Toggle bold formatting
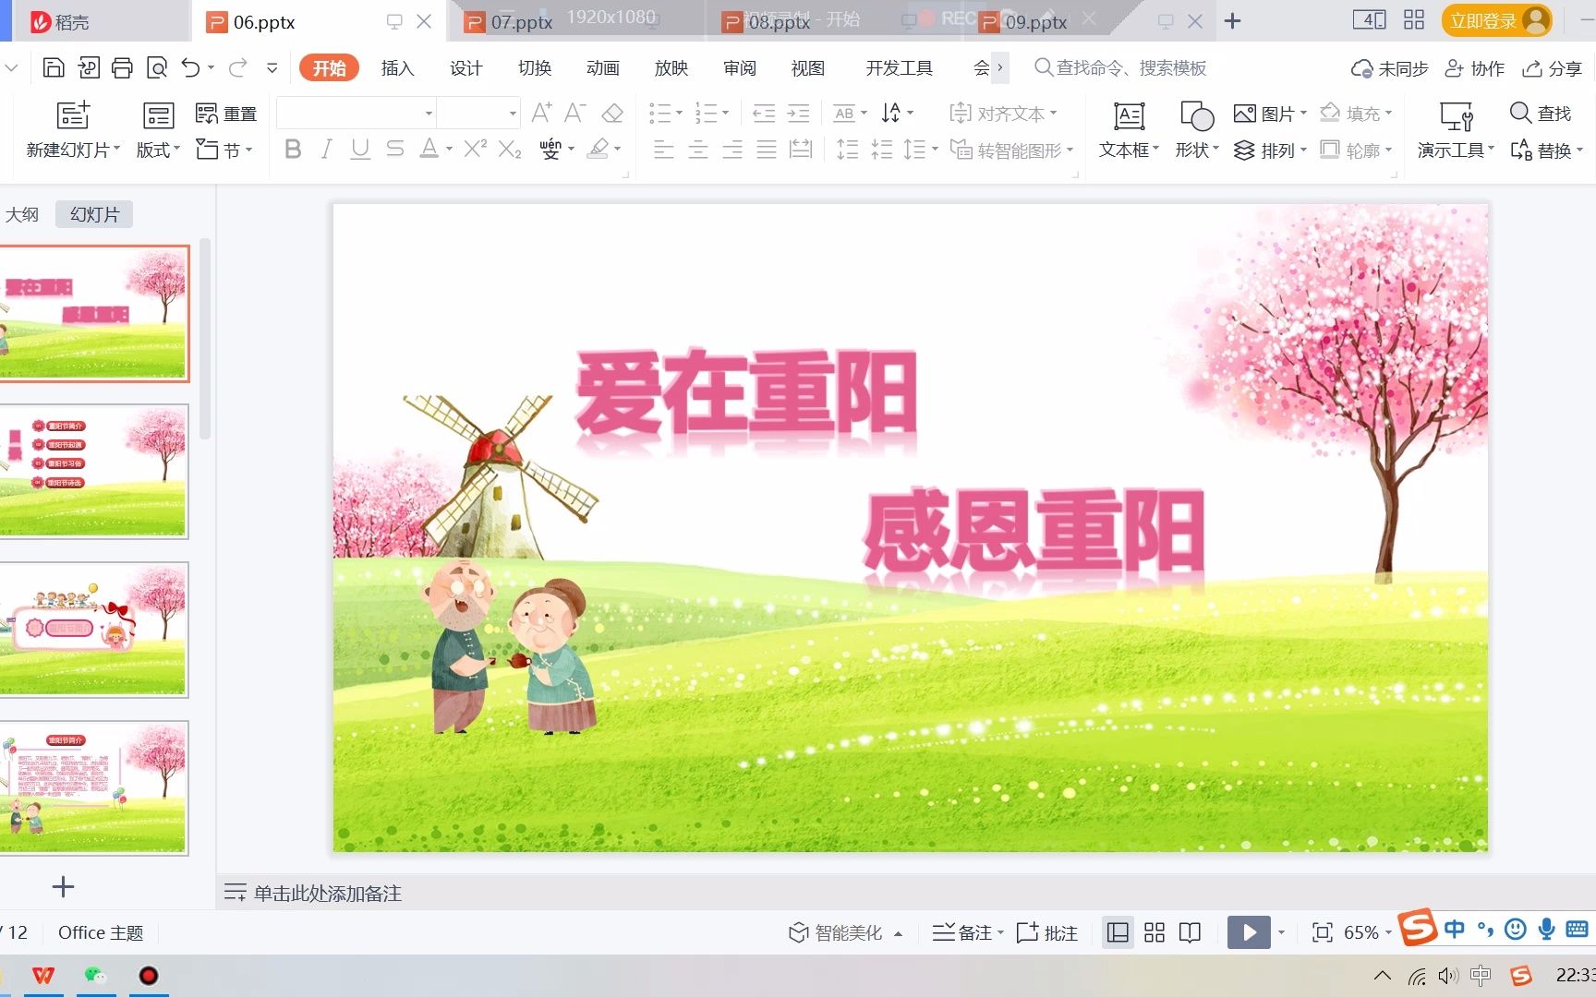 click(293, 149)
